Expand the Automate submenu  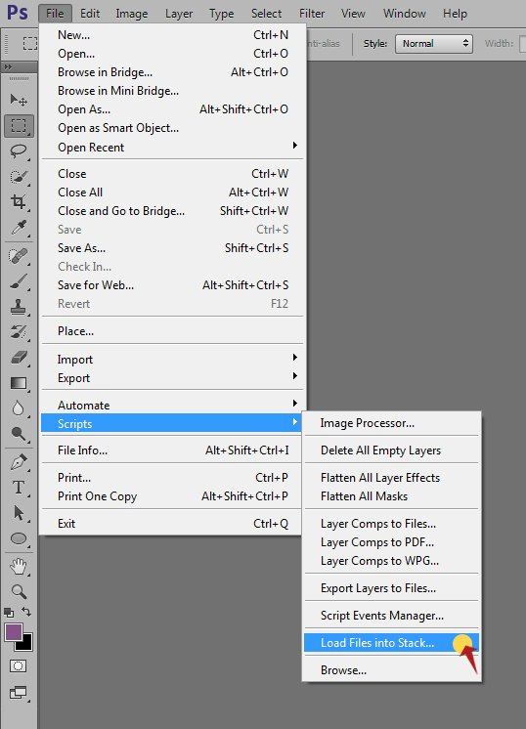coord(172,405)
